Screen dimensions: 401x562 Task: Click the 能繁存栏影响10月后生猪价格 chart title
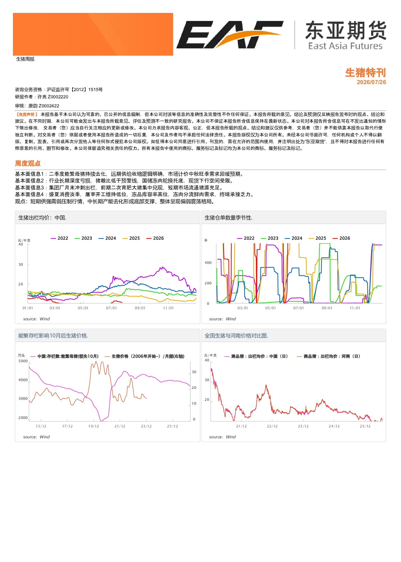click(x=53, y=336)
